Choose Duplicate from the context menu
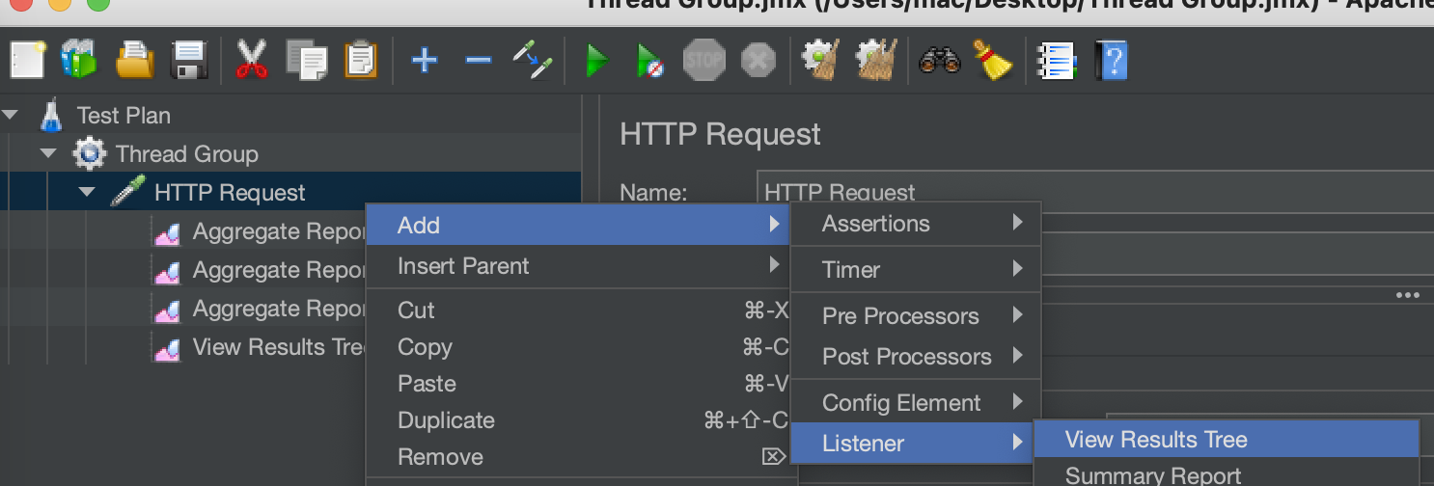Viewport: 1434px width, 486px height. click(446, 420)
